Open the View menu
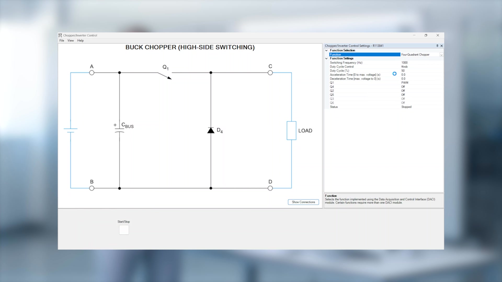The width and height of the screenshot is (502, 282). click(71, 40)
